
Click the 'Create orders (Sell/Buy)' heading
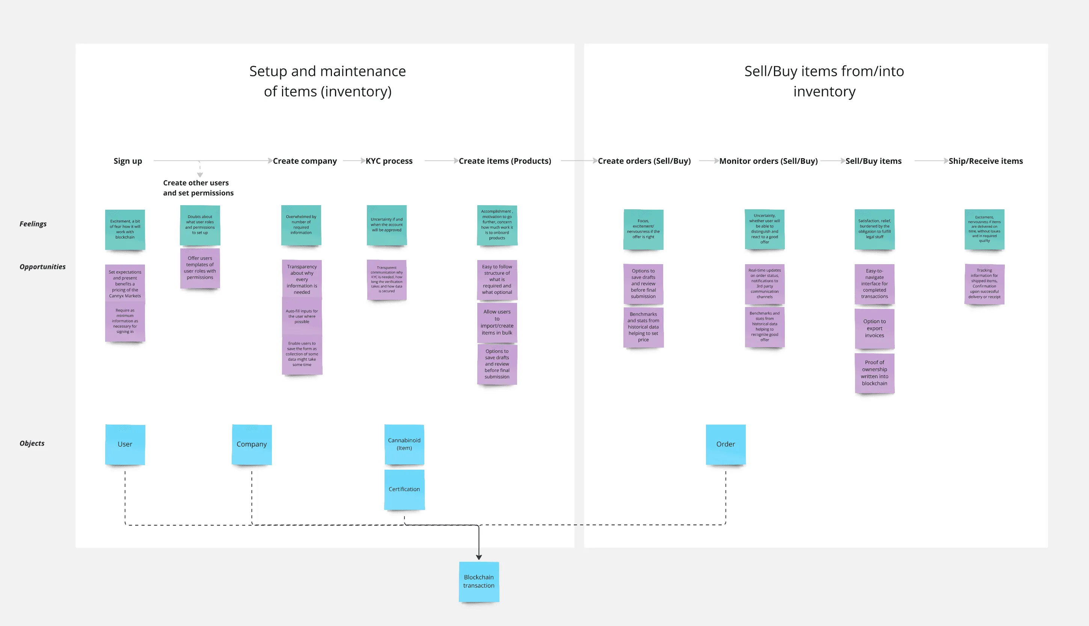(x=644, y=161)
